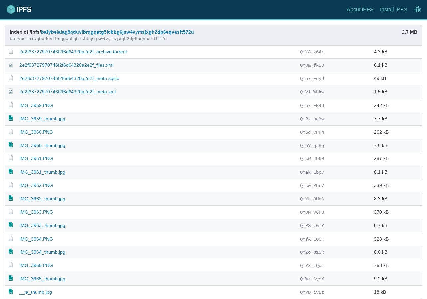Click hash QmYD…ivBz
The image size is (427, 299).
point(312,292)
